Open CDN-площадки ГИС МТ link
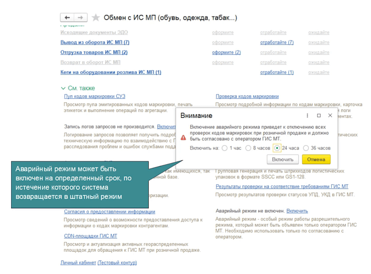Viewport: 371px width, 274px height. point(90,236)
